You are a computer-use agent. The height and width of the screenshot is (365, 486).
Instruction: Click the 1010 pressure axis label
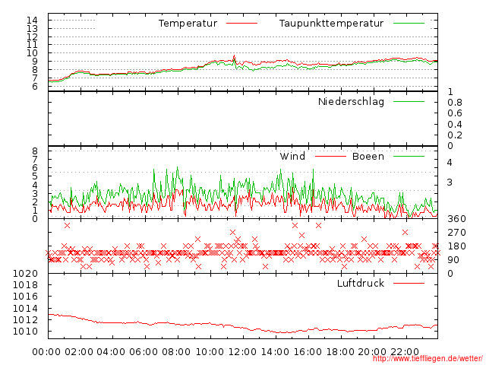[25, 332]
